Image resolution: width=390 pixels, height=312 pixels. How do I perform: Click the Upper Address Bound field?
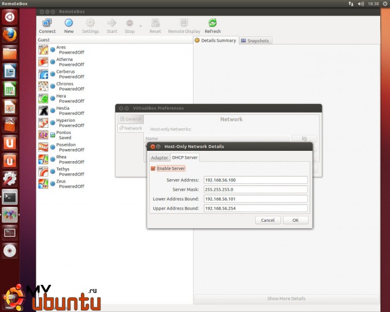point(255,209)
